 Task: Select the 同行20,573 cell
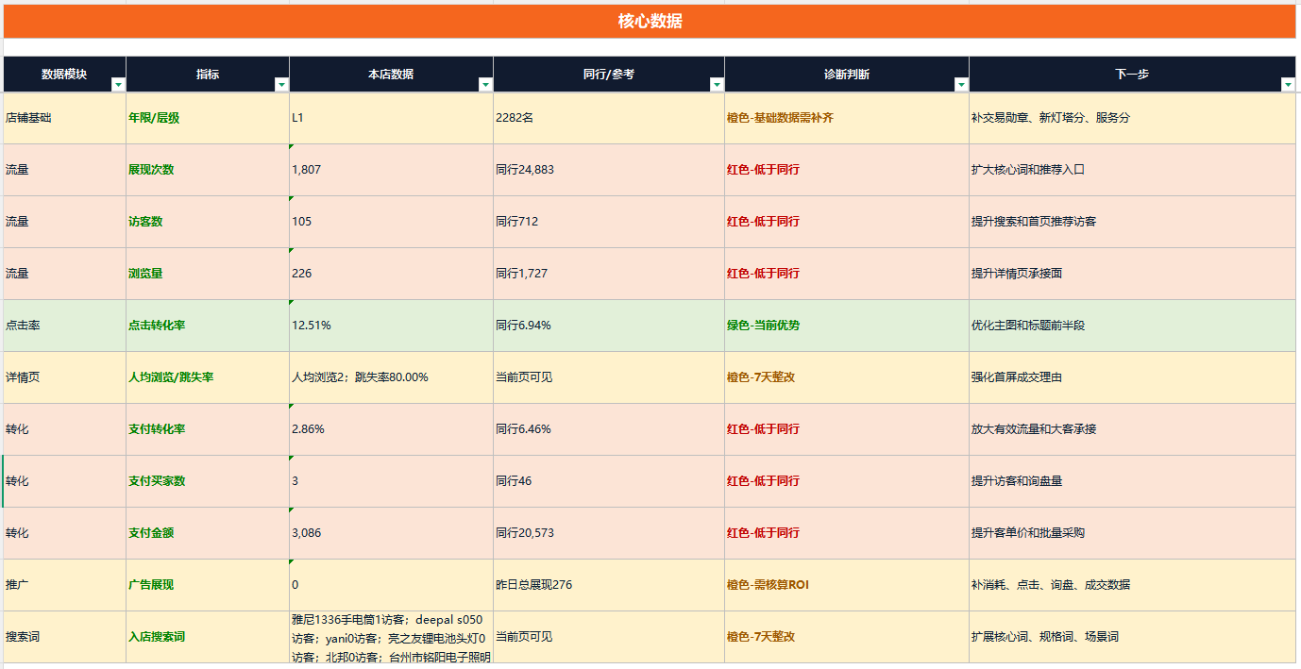(x=609, y=534)
